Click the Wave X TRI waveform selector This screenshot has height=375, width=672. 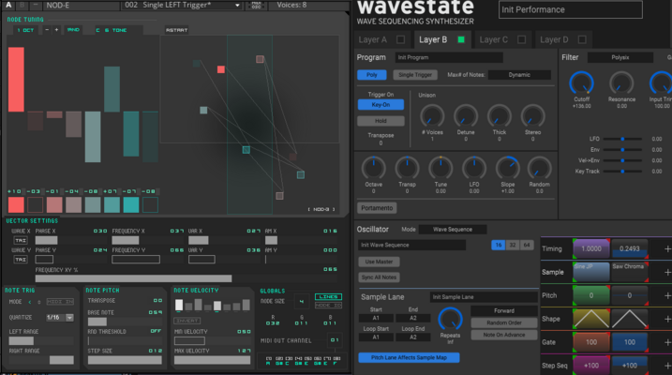21,240
